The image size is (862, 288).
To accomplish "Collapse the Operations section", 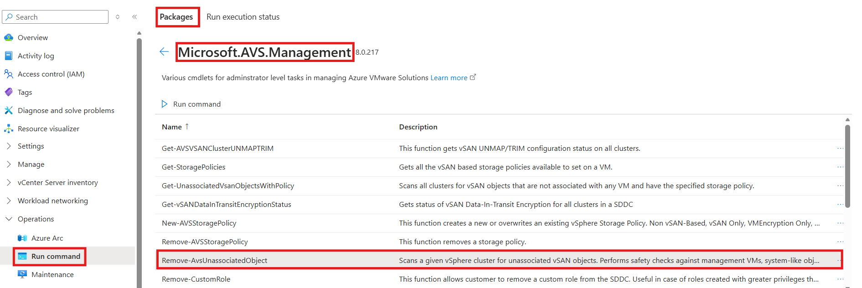I will pyautogui.click(x=9, y=219).
